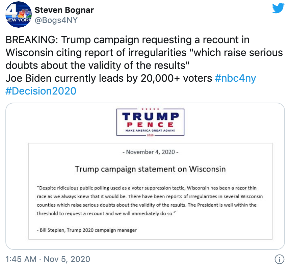Open Steven Bognar's profile name
This screenshot has height=266, width=289.
point(64,10)
